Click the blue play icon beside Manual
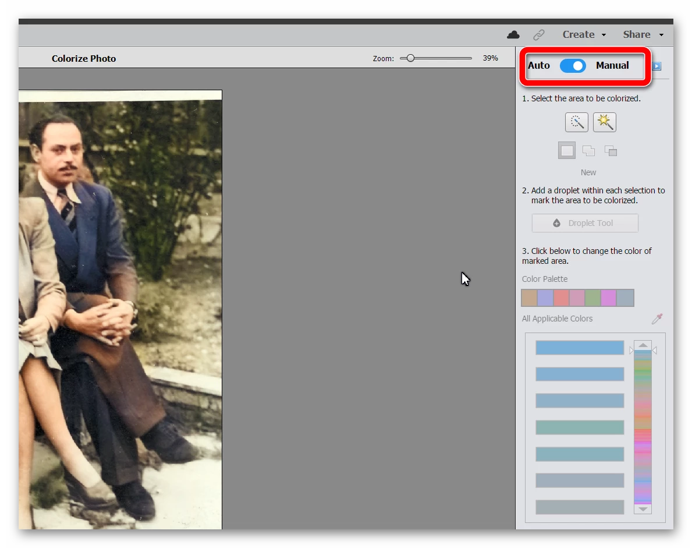 click(x=656, y=66)
